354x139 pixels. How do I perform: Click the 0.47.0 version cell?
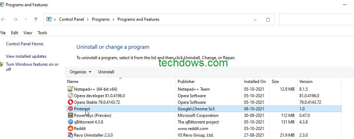(305, 115)
